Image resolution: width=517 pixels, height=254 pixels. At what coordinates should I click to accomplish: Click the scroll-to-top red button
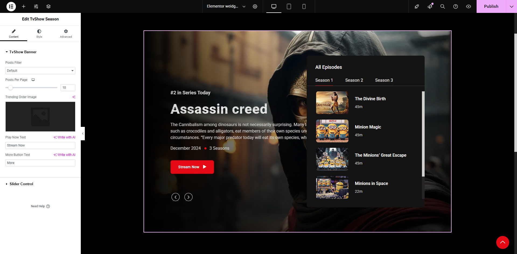point(503,242)
